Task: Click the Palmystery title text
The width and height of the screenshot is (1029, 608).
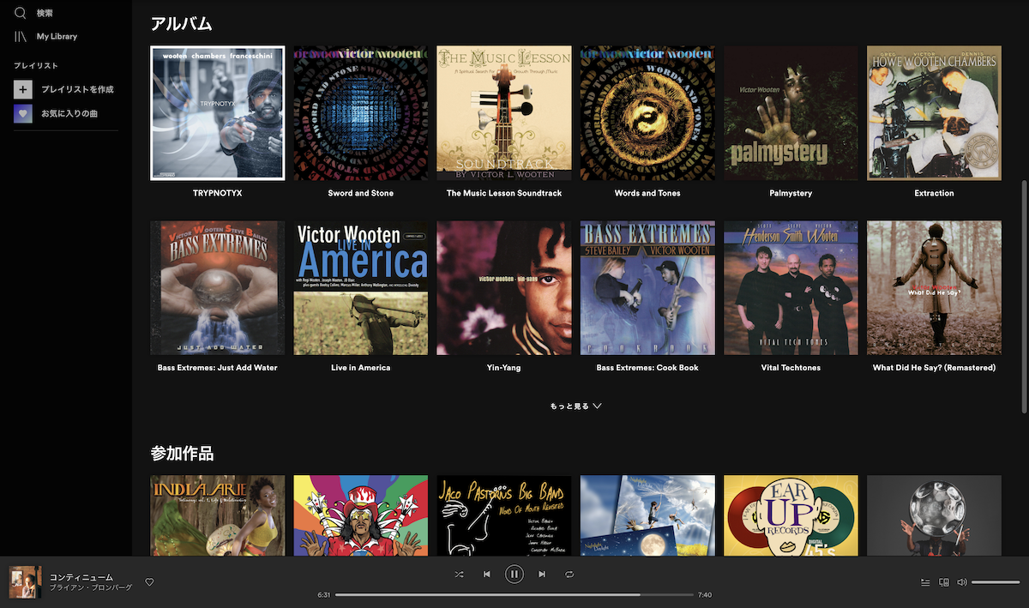Action: point(791,193)
